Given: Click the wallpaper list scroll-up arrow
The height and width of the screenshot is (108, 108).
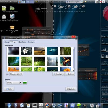Looking at the screenshot, I should coord(74,48).
